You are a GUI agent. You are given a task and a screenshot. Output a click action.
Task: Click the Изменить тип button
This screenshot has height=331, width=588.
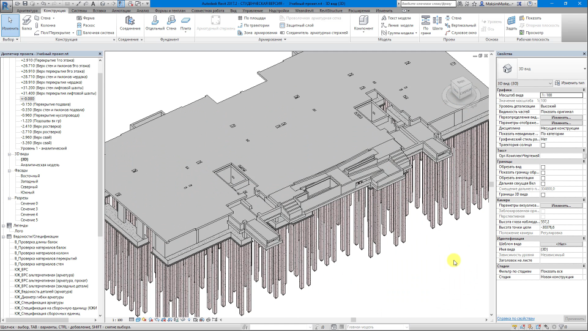569,83
